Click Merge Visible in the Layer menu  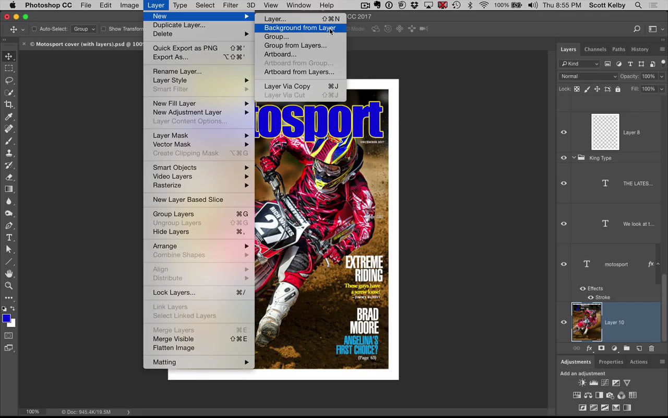[x=173, y=339]
